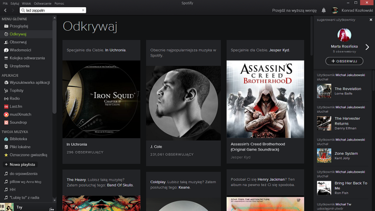Click Band Of Skulls link
This screenshot has height=211, width=375.
(x=120, y=185)
